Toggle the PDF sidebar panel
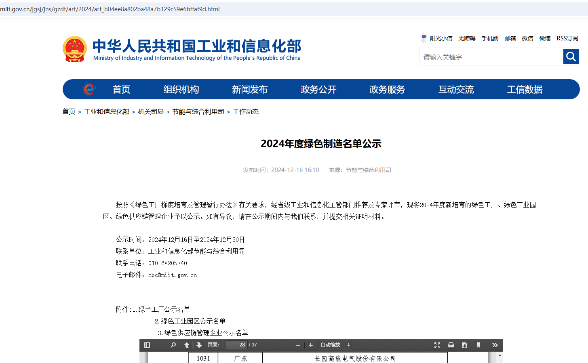The height and width of the screenshot is (363, 588). click(147, 345)
